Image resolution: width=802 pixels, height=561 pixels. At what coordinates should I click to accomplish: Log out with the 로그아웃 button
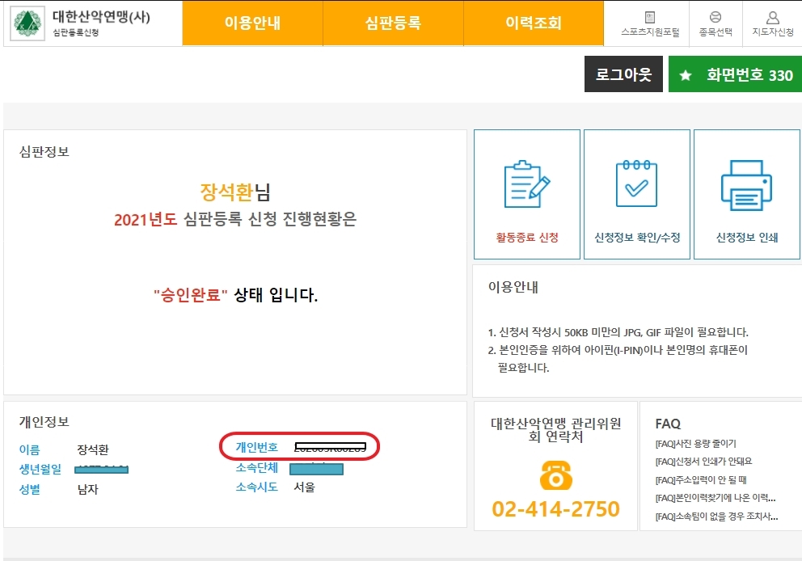pyautogui.click(x=623, y=74)
